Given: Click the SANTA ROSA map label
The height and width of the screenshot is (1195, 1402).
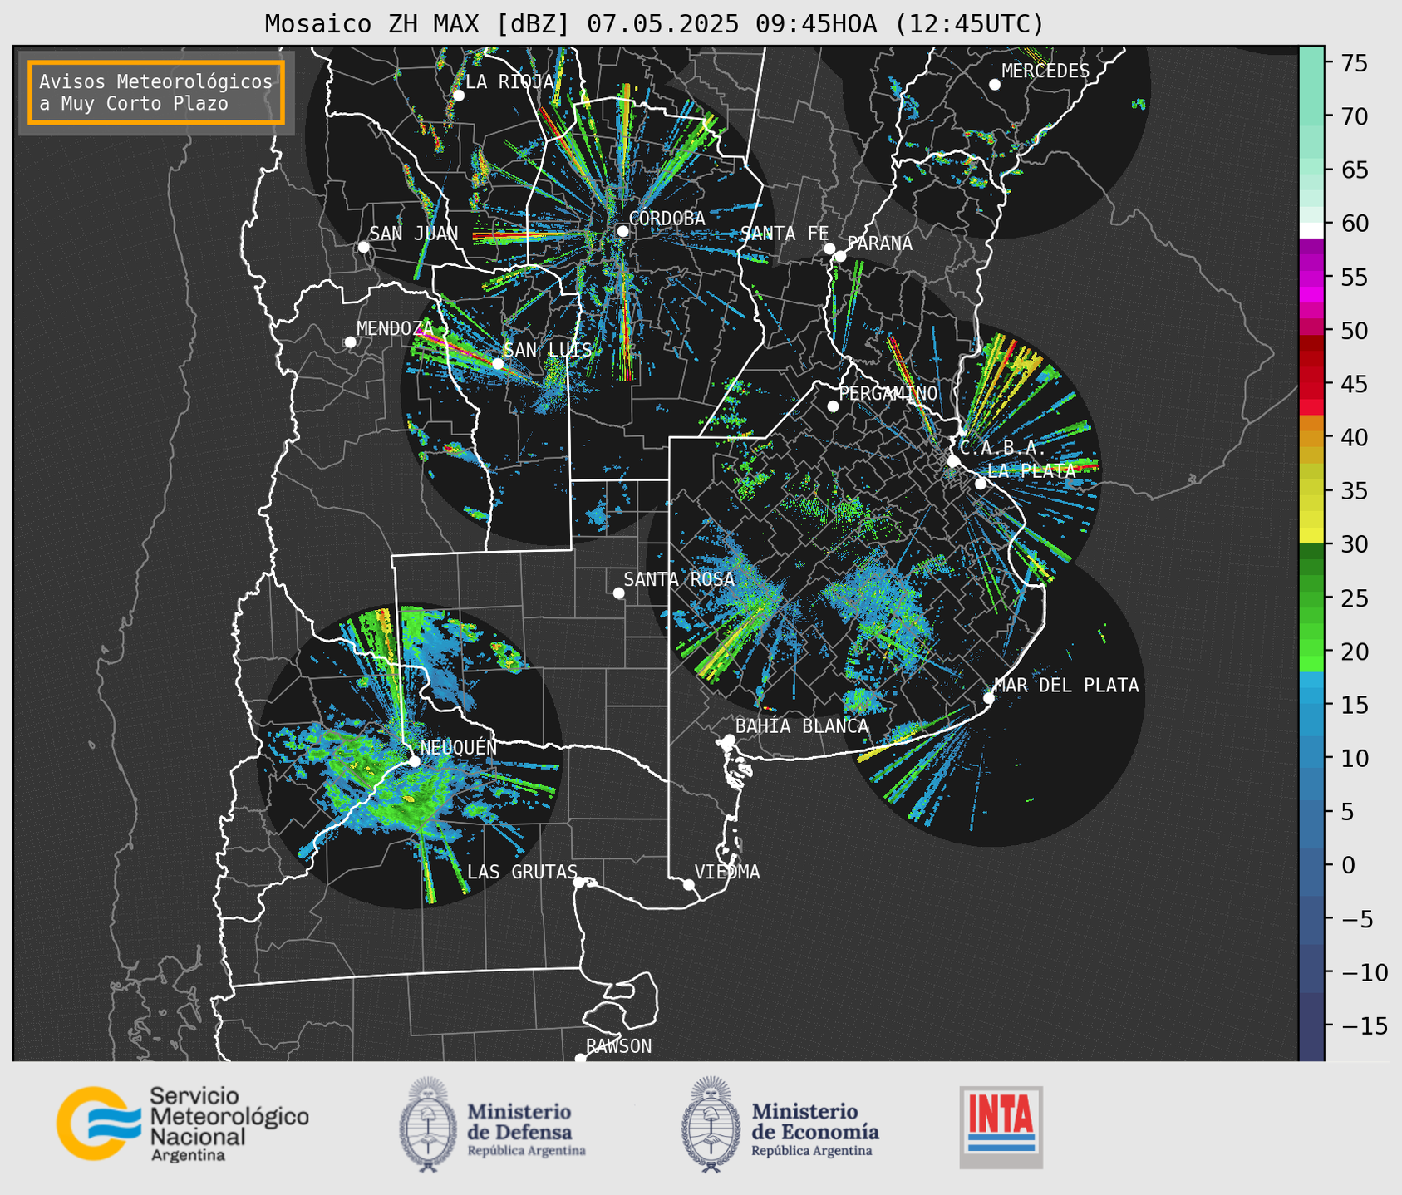Looking at the screenshot, I should coord(679,579).
